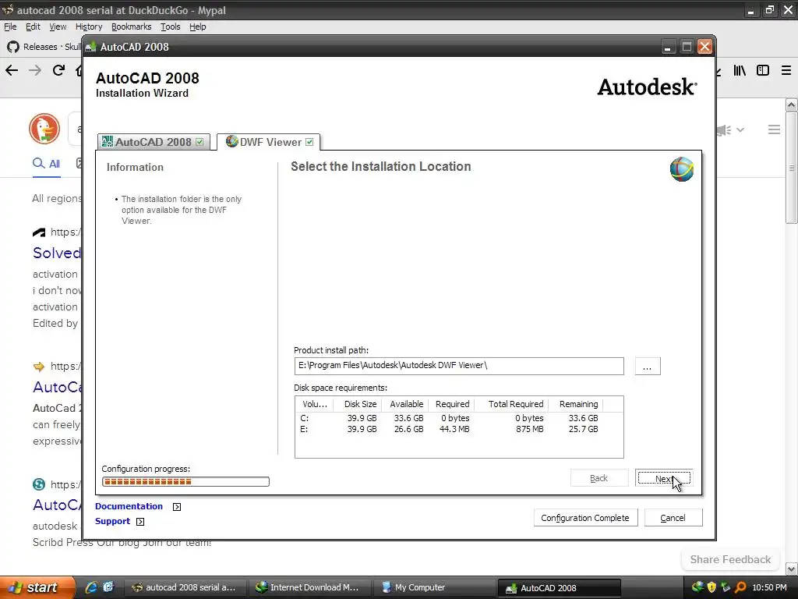Image resolution: width=798 pixels, height=599 pixels.
Task: Open the Mypal hamburger menu
Action: (786, 70)
